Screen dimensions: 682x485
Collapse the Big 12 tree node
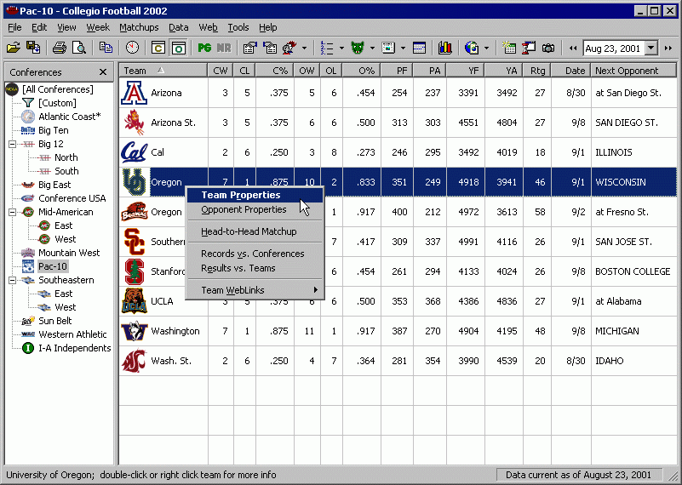(12, 144)
